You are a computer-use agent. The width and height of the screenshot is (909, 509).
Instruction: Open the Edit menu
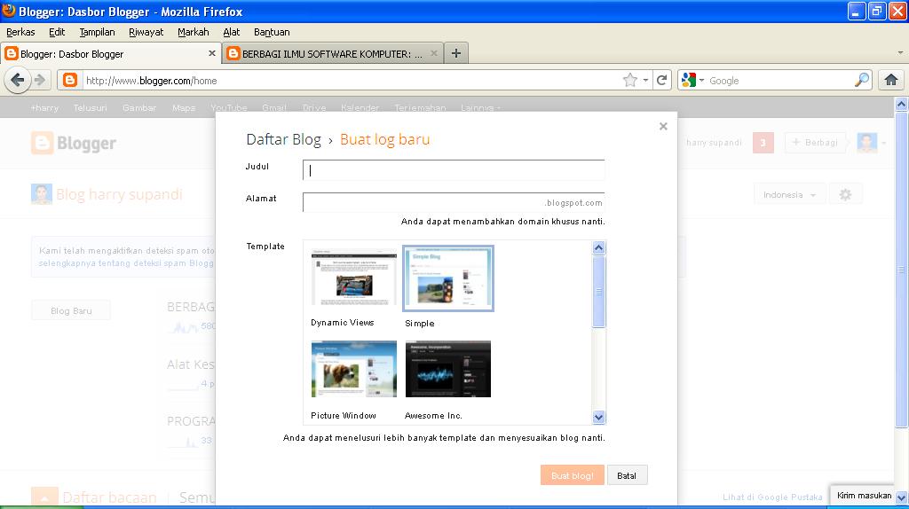coord(57,32)
